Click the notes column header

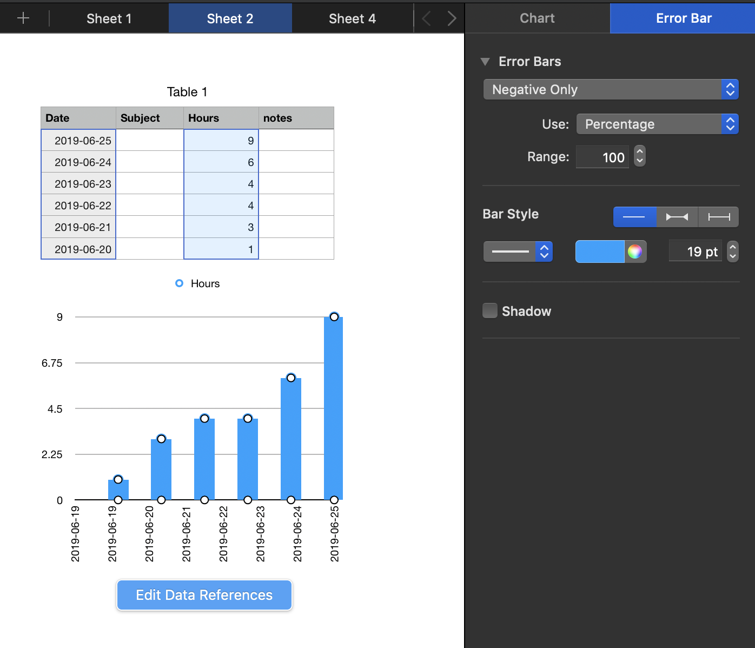296,118
